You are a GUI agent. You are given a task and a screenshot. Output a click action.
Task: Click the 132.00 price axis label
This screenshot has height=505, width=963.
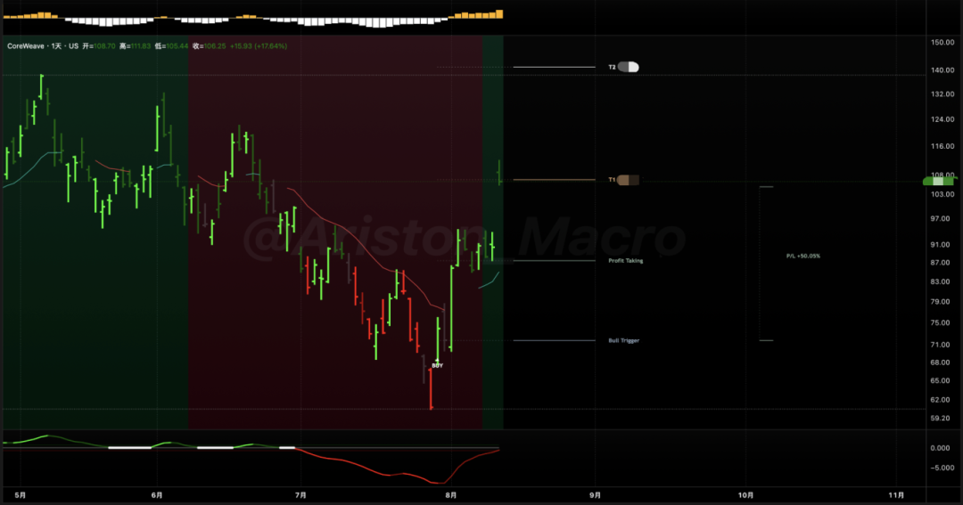[942, 94]
